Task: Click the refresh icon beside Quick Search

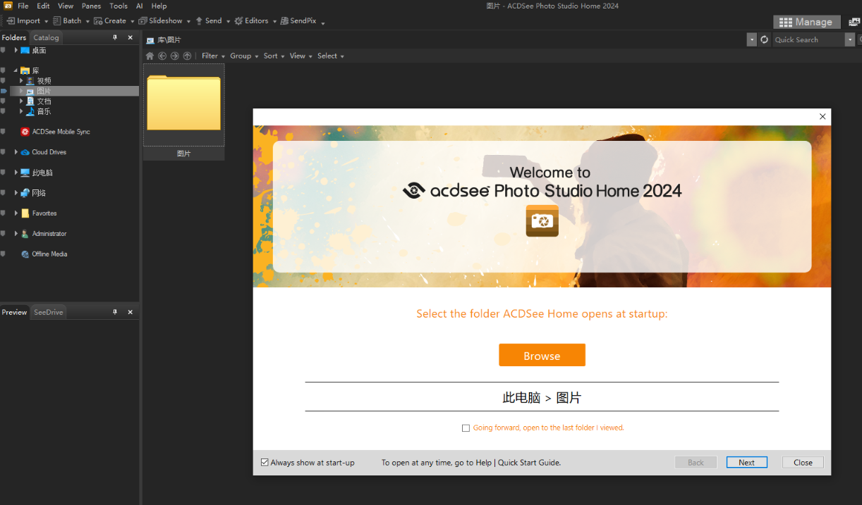Action: [764, 39]
